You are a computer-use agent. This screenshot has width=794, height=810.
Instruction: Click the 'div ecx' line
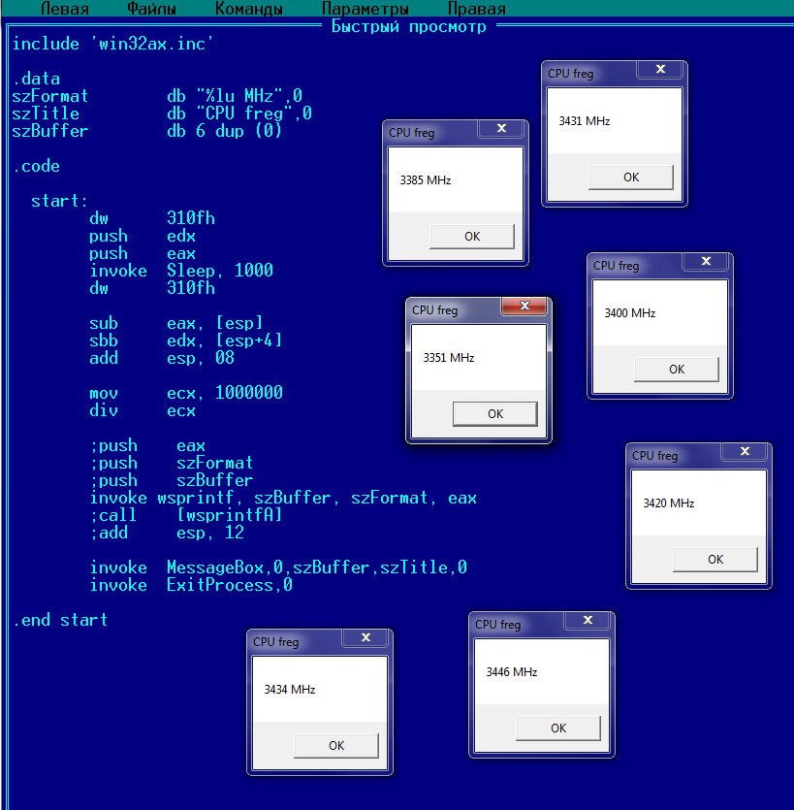point(143,410)
